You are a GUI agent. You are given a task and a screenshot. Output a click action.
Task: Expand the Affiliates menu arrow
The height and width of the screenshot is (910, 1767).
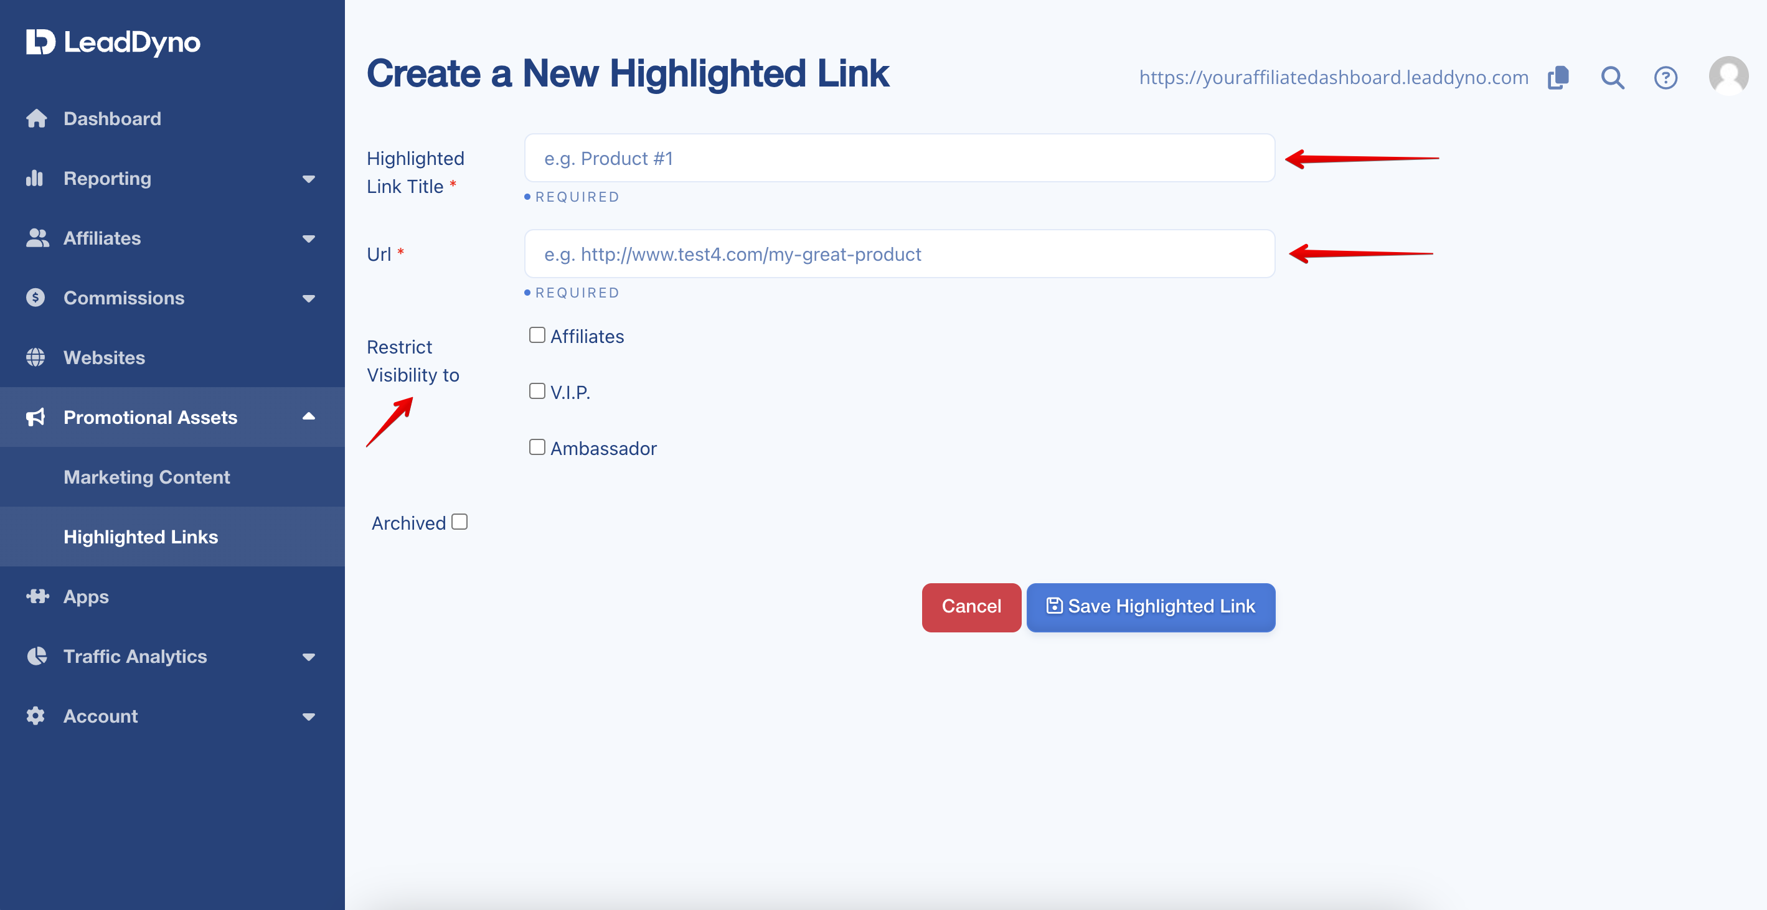(309, 238)
